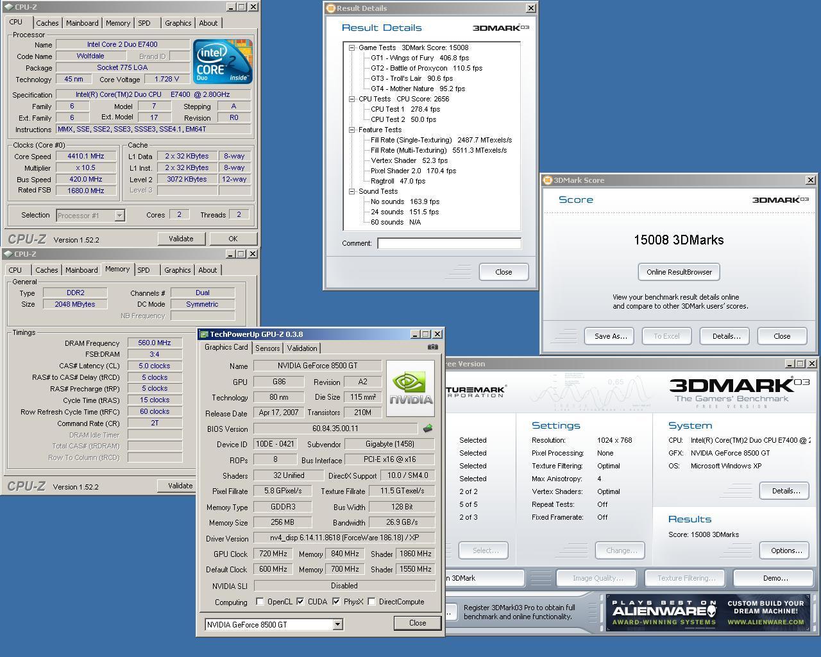Viewport: 821px width, 657px height.
Task: Maximize the GPU-Z window
Action: pos(426,334)
